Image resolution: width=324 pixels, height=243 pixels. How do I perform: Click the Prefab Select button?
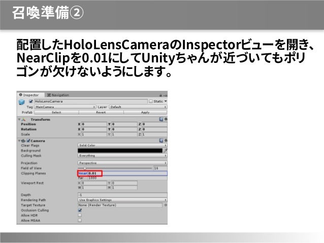coord(56,112)
